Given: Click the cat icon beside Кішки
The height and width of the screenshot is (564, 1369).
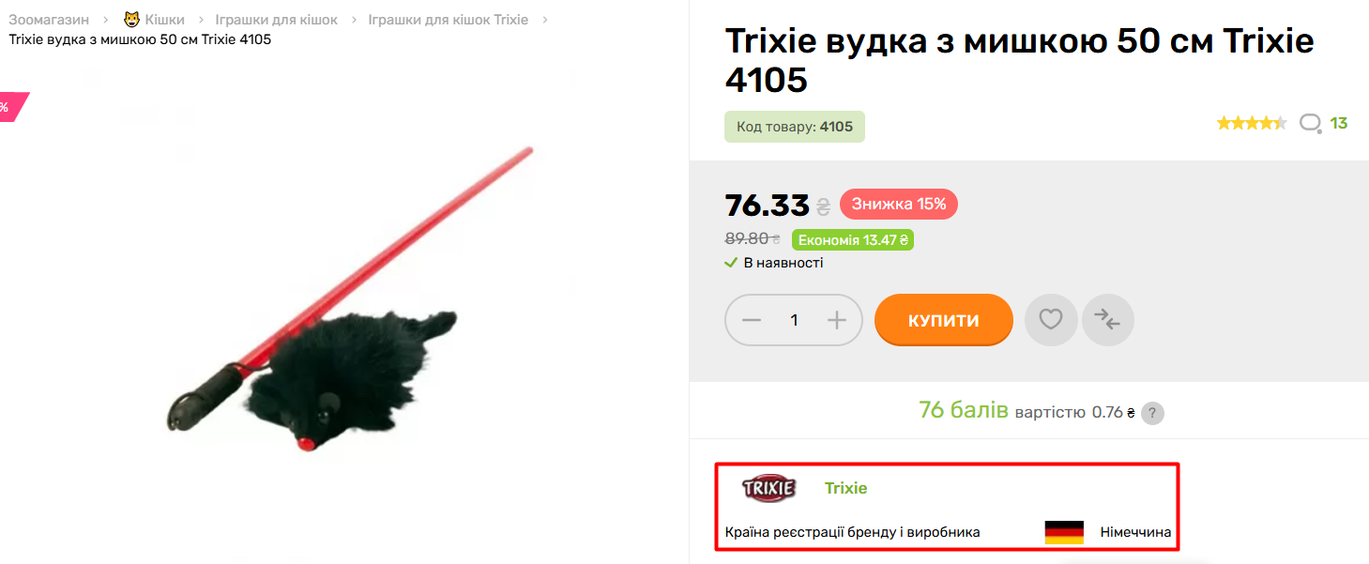Looking at the screenshot, I should [131, 19].
